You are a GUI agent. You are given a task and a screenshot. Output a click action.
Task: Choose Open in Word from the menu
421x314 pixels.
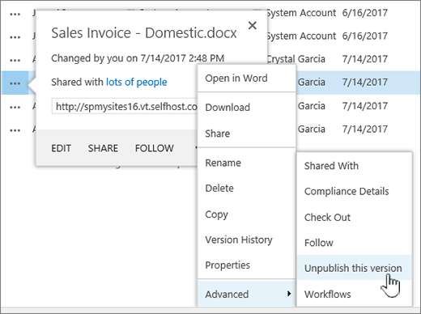coord(247,78)
